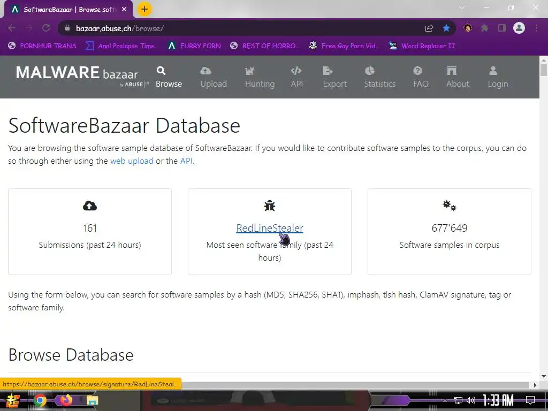Click the address bar URL
The width and height of the screenshot is (548, 411).
(x=120, y=28)
